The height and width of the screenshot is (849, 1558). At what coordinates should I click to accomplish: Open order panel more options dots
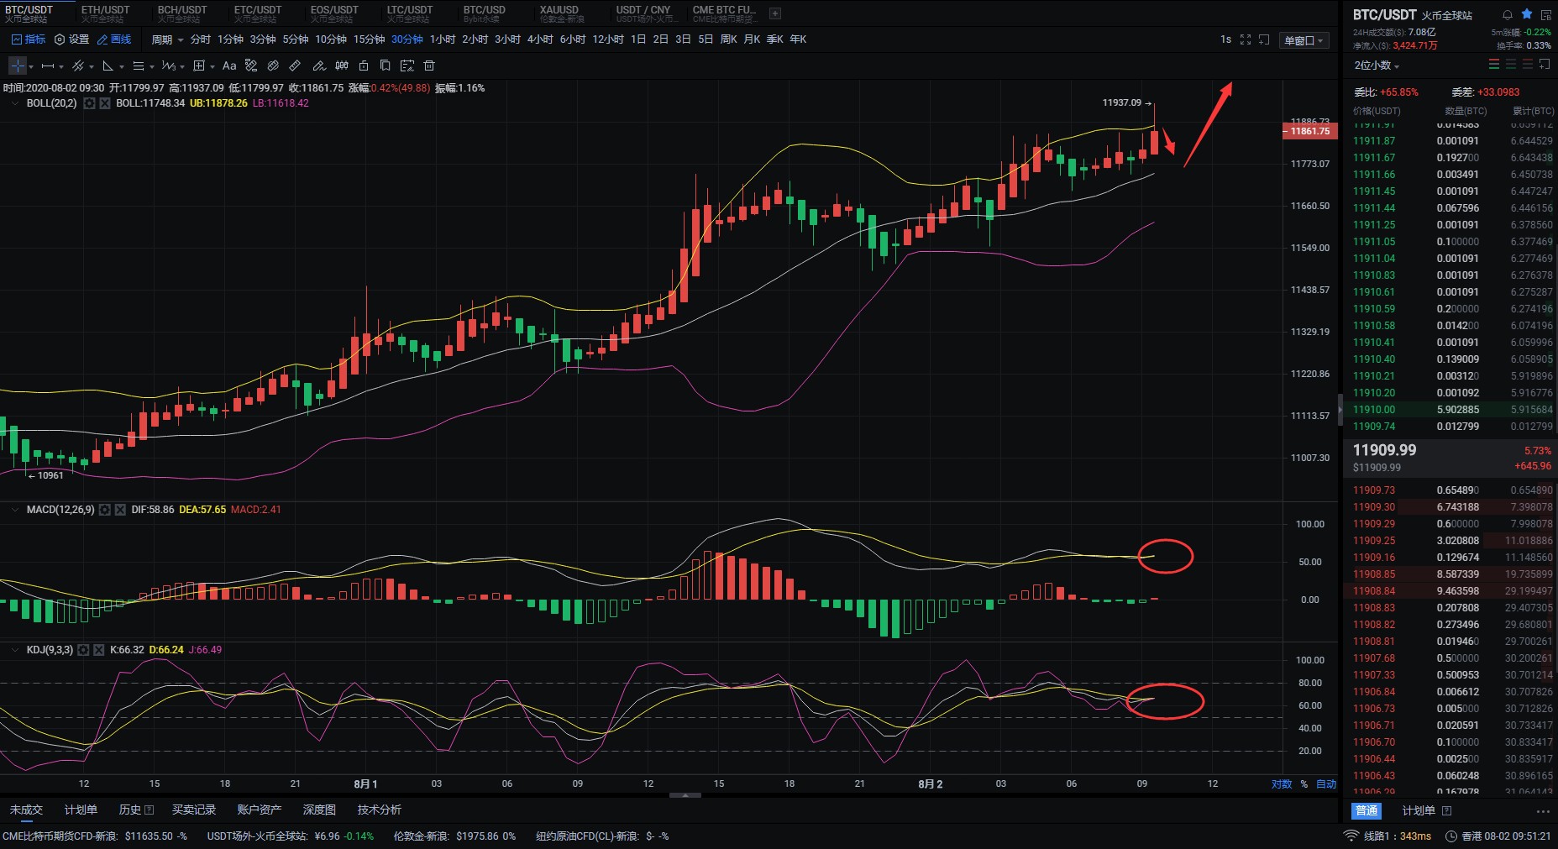[1543, 811]
